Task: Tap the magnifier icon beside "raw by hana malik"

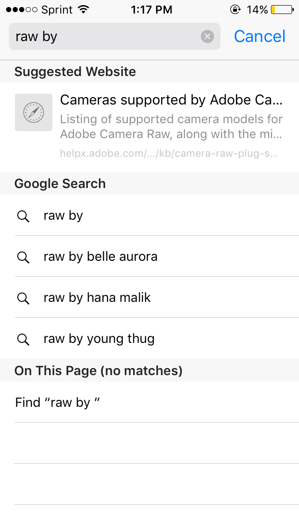Action: click(23, 298)
